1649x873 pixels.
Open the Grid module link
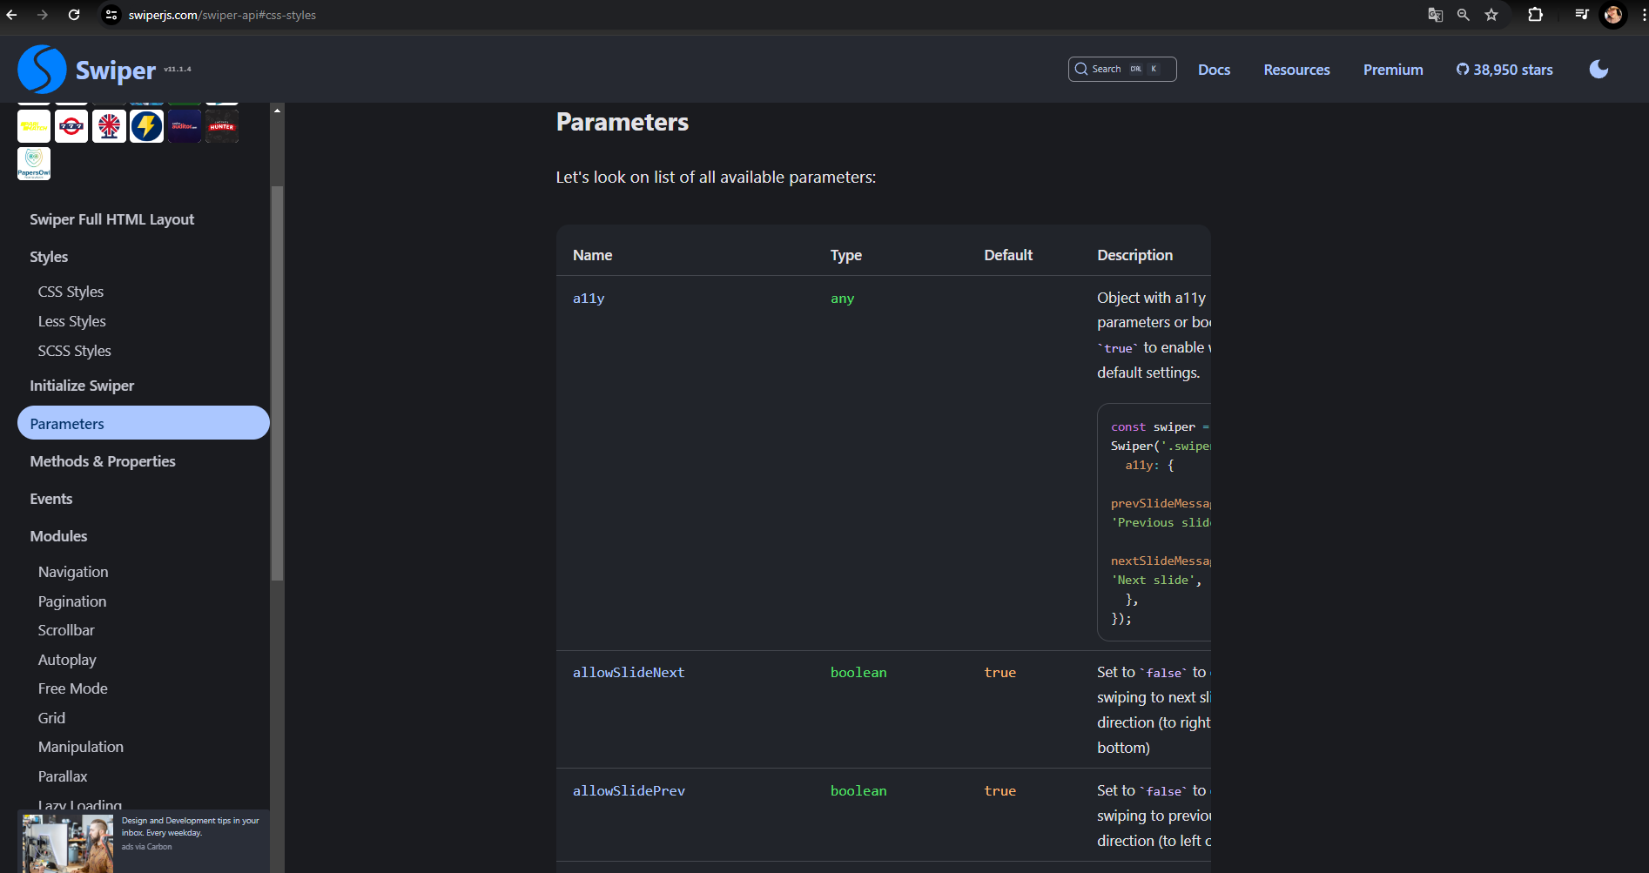[51, 718]
